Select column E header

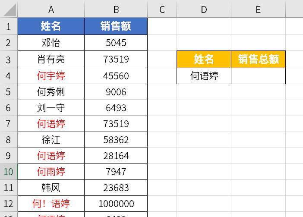coord(258,9)
